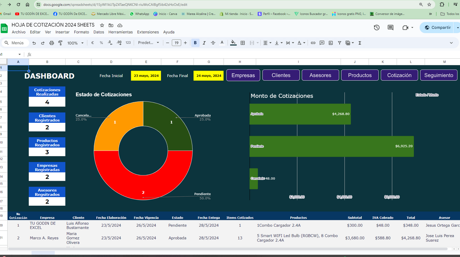View cloud document status
Screen dimensions: 460x257
tap(120, 25)
